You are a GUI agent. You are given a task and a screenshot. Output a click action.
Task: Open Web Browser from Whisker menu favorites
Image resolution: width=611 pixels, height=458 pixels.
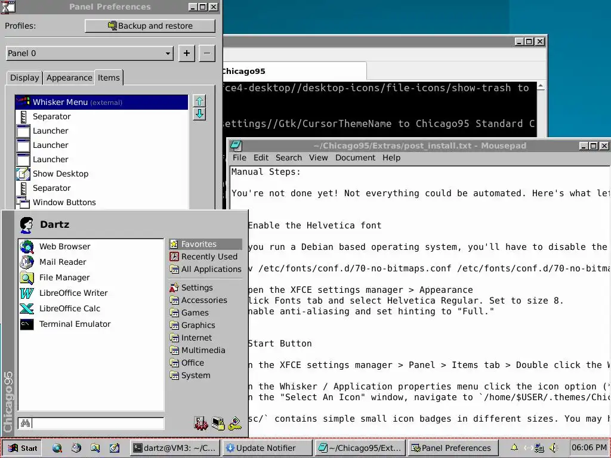(91, 246)
